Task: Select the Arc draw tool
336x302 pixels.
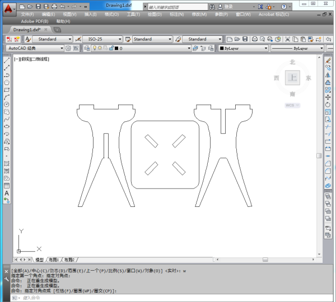Action: click(x=7, y=97)
